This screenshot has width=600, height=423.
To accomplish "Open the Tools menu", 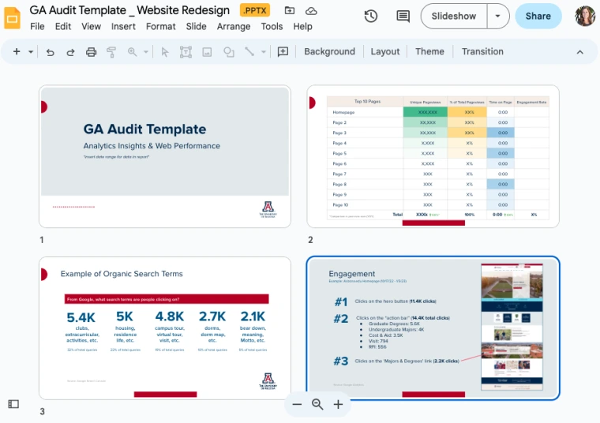I will [x=272, y=26].
